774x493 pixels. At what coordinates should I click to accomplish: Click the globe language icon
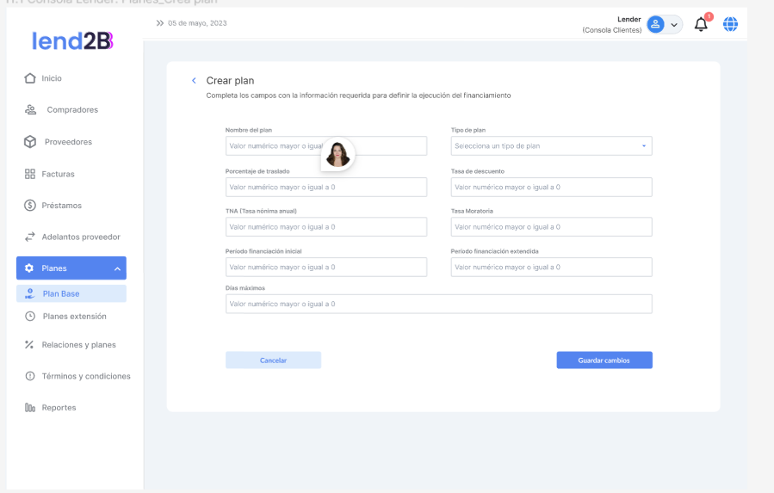[x=730, y=25]
